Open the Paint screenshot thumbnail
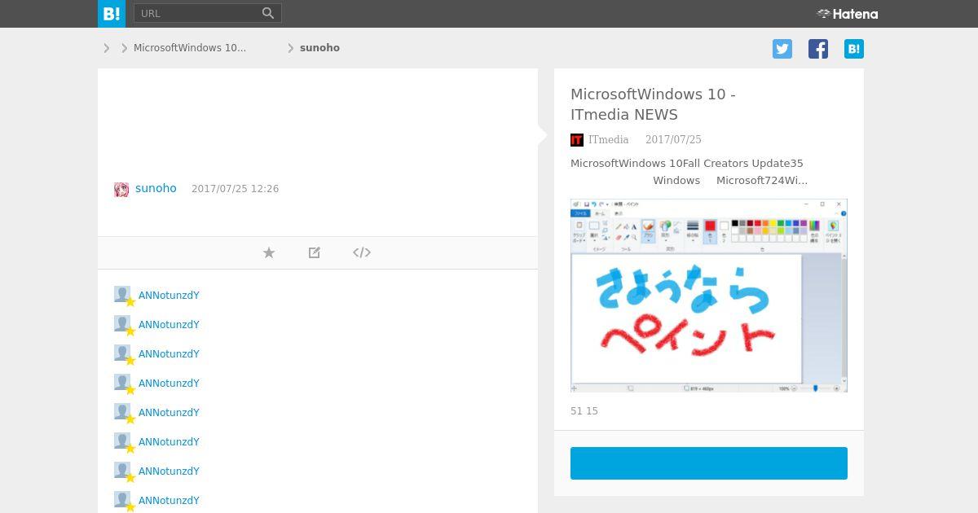Screen dimensions: 978x513 pos(709,296)
